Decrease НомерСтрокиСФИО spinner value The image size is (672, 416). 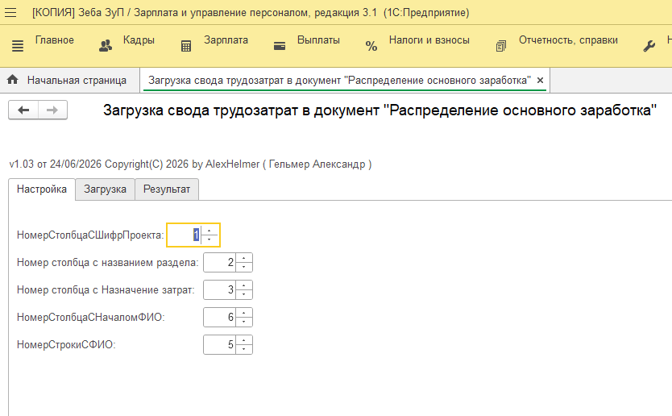coord(244,349)
